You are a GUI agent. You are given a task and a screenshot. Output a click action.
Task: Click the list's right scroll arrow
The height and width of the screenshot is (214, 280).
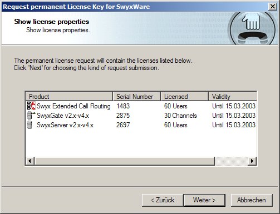tap(252, 161)
